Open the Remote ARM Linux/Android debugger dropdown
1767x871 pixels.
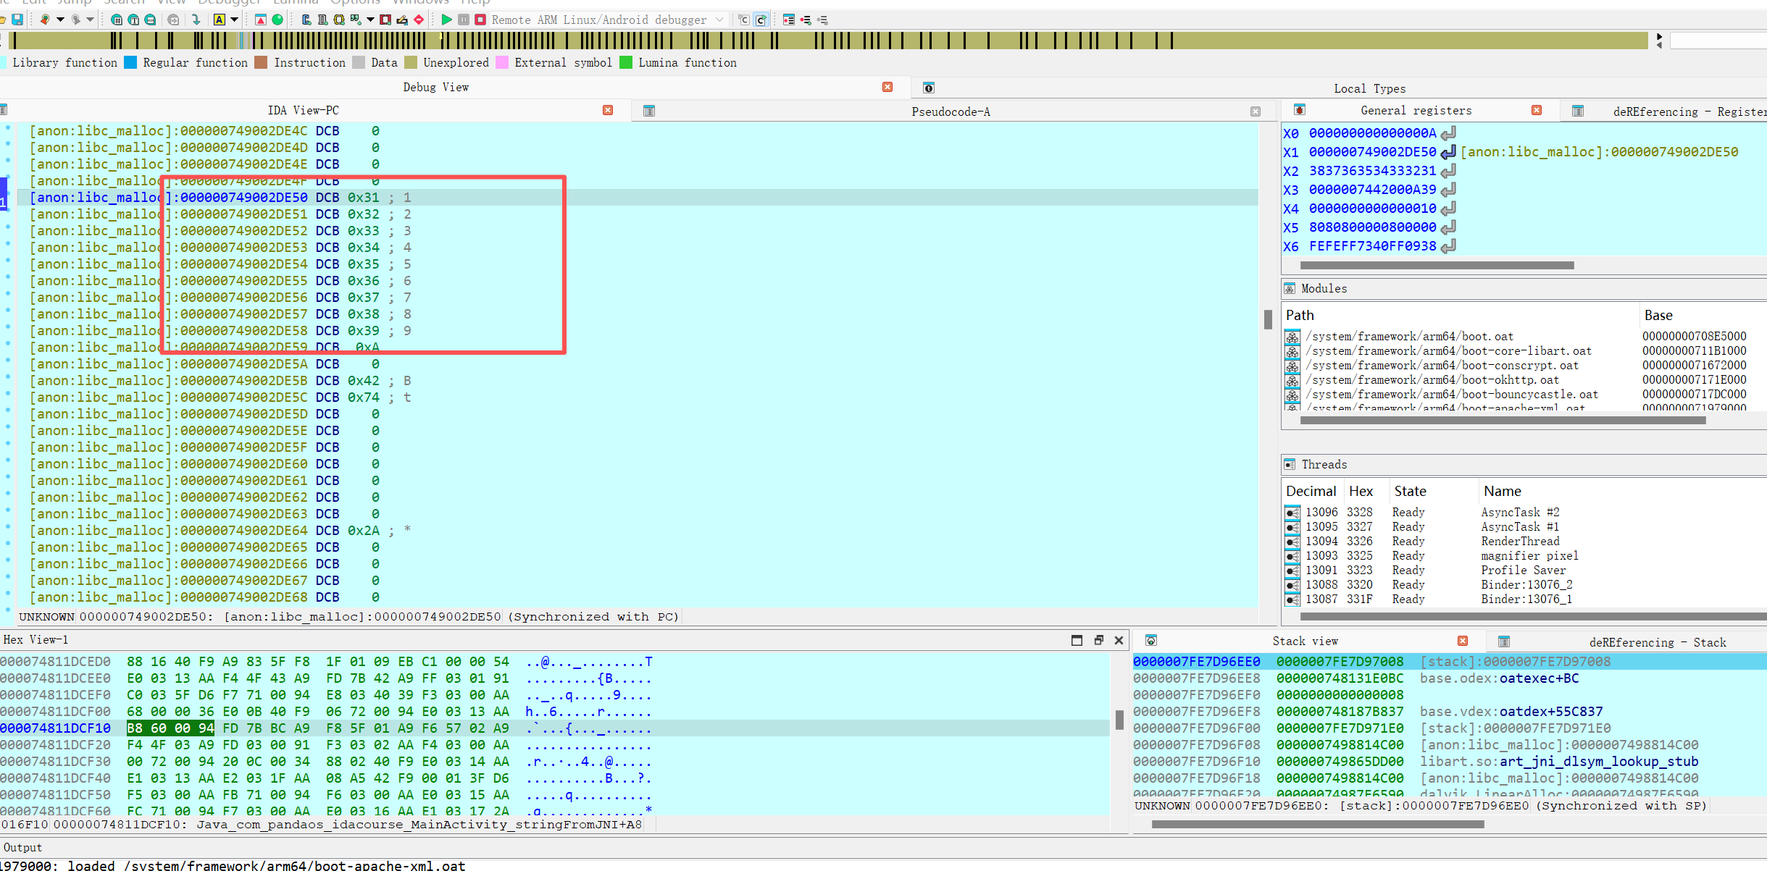[x=719, y=20]
